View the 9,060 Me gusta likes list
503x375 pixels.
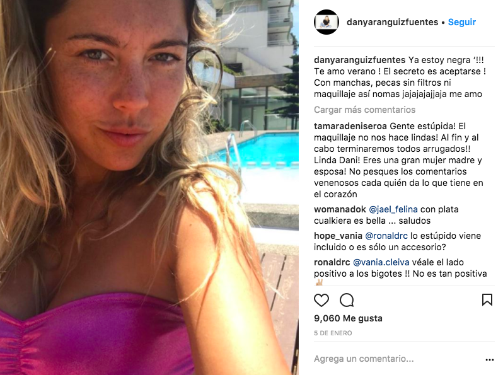point(348,318)
